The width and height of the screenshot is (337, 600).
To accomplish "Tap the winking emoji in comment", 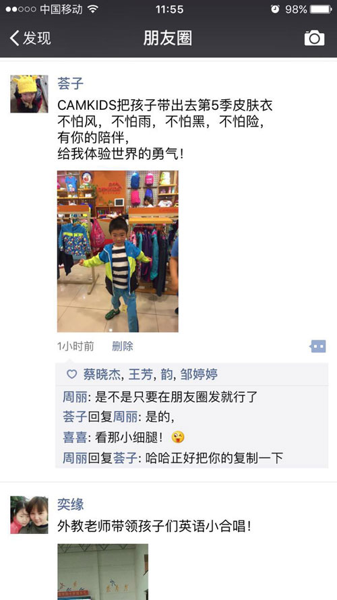I will 178,437.
